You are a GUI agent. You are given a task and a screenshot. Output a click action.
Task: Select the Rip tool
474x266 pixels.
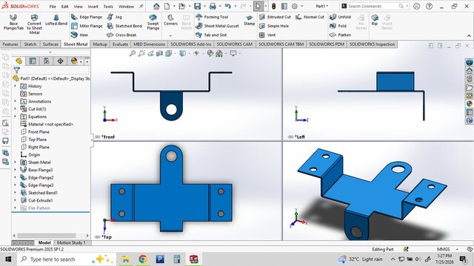pyautogui.click(x=375, y=20)
